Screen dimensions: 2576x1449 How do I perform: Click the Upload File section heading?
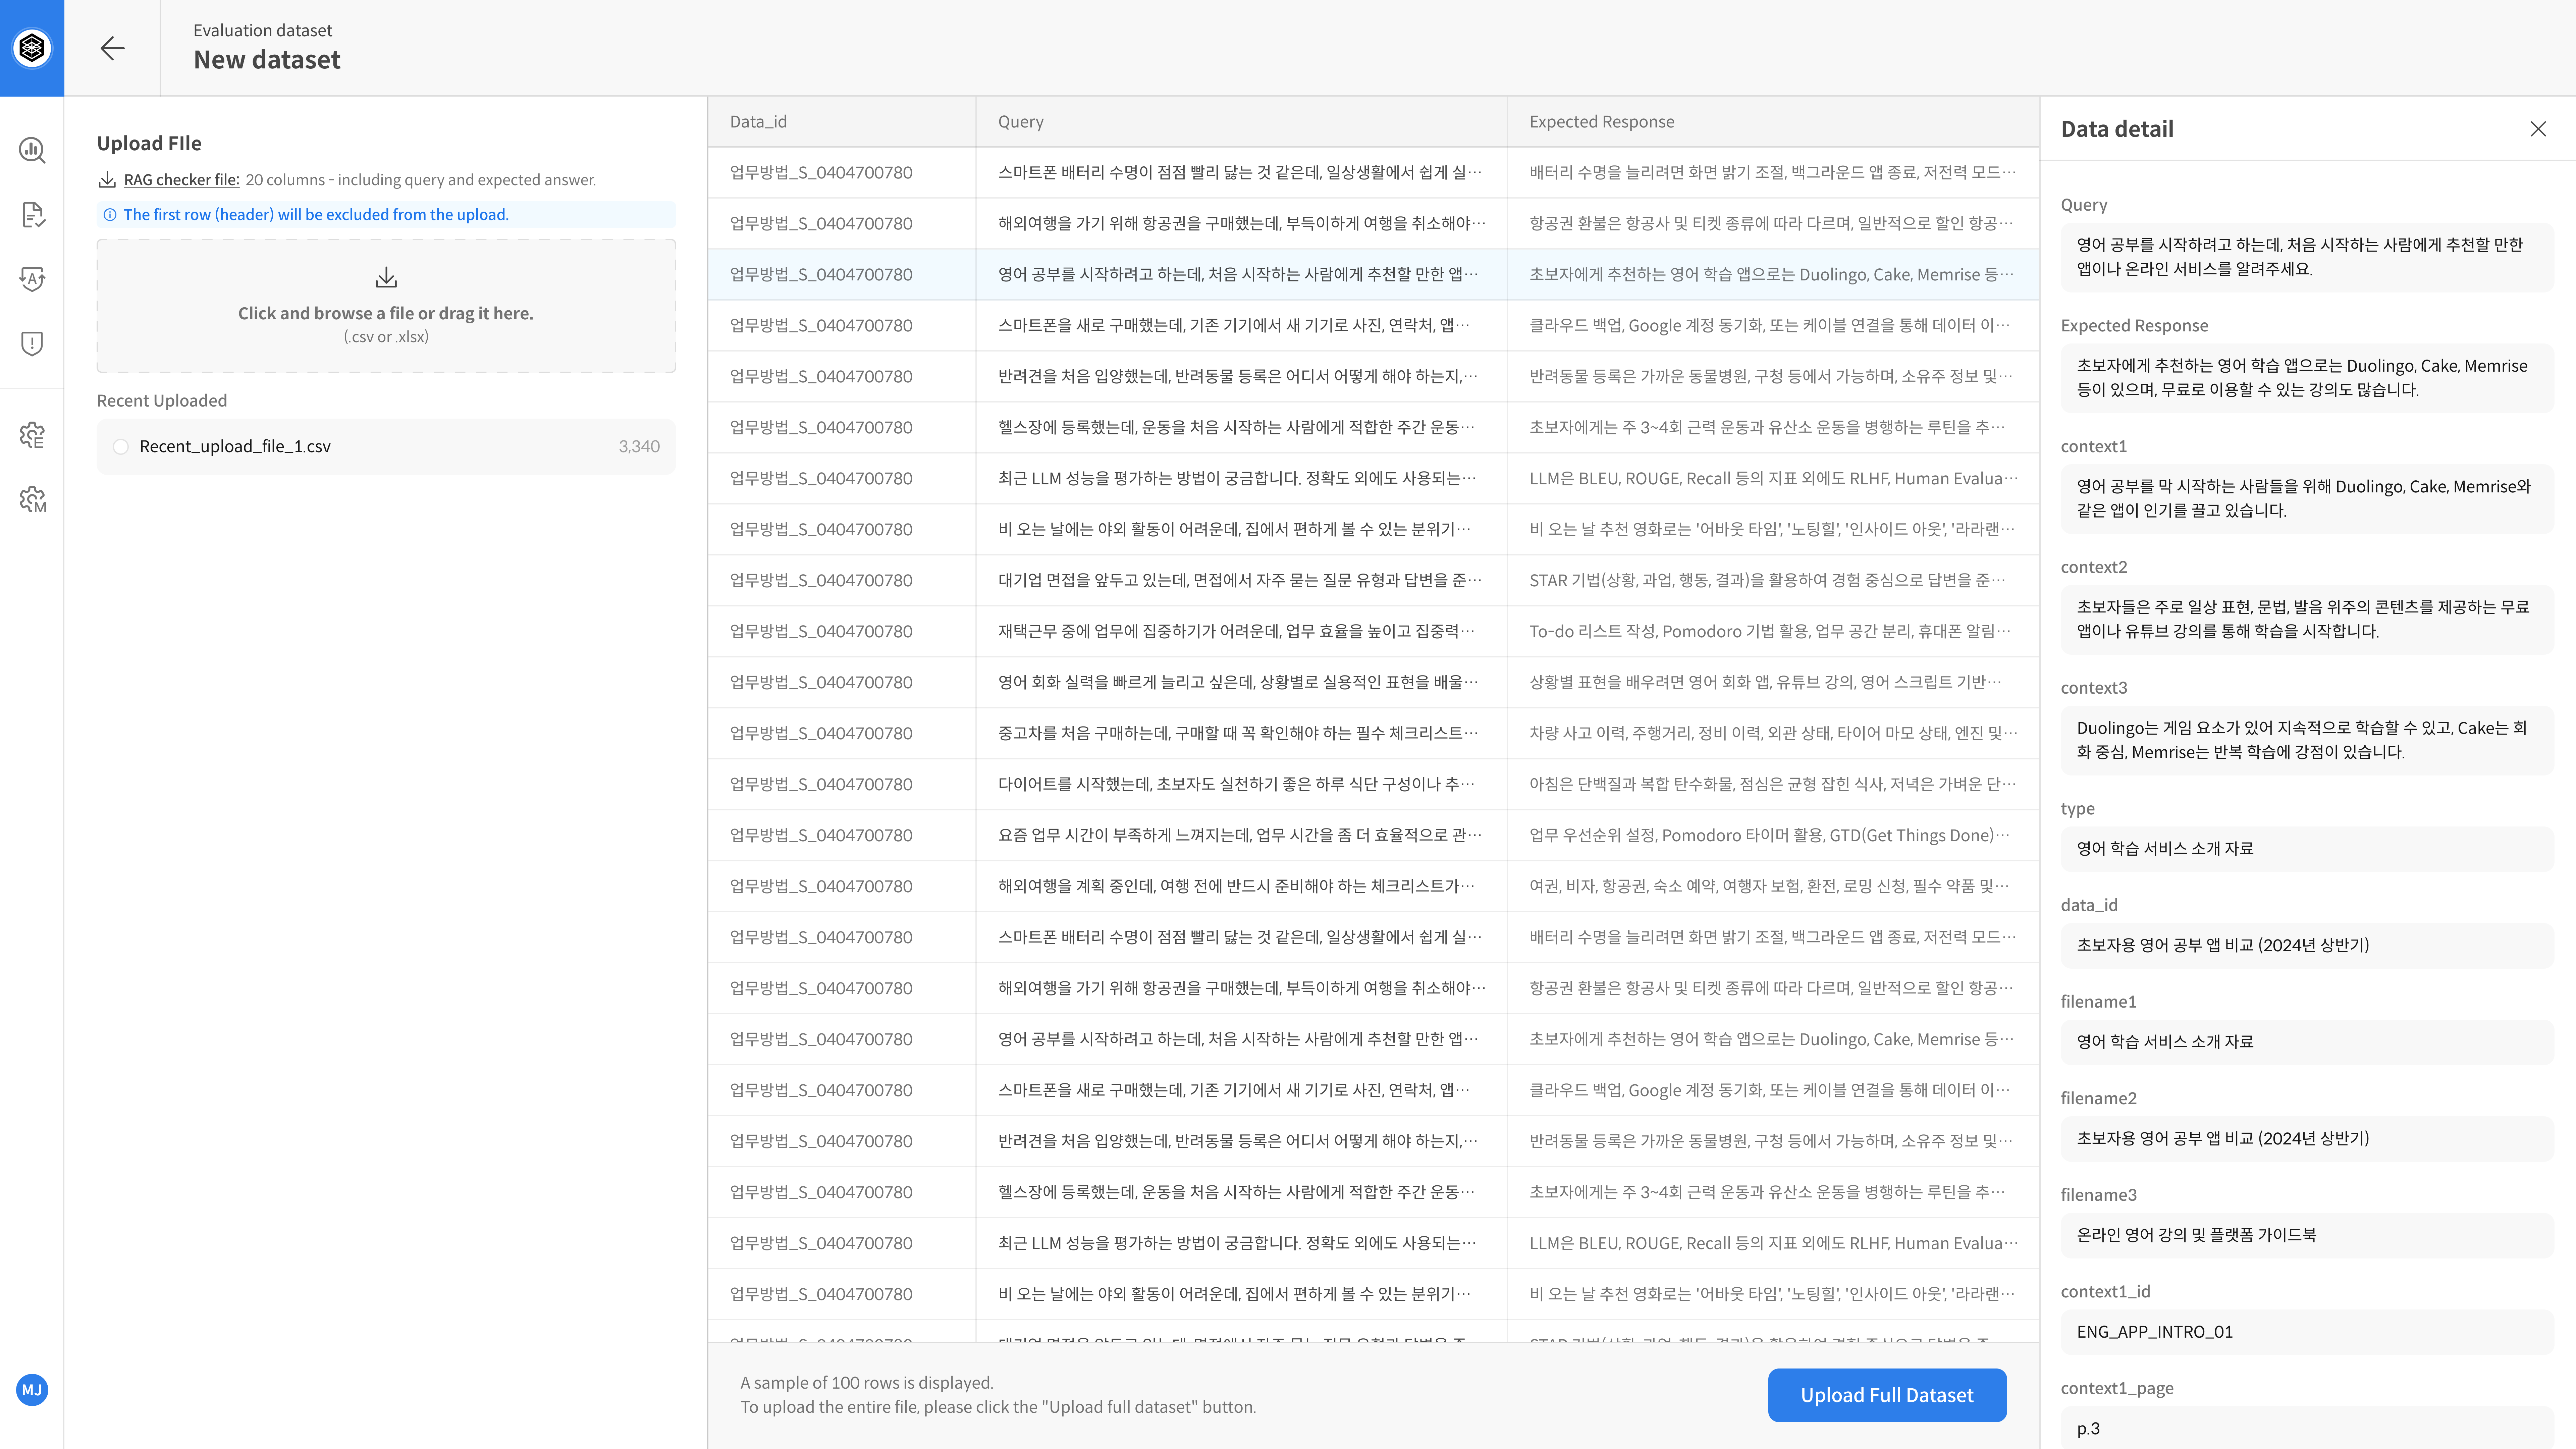click(149, 144)
